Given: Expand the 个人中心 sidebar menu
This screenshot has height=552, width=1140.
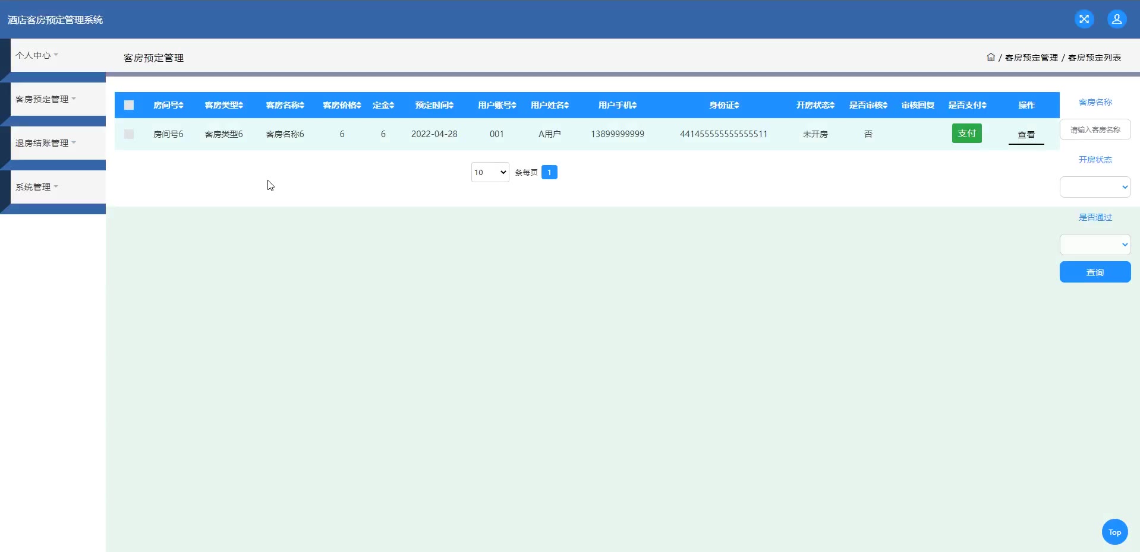Looking at the screenshot, I should tap(37, 55).
